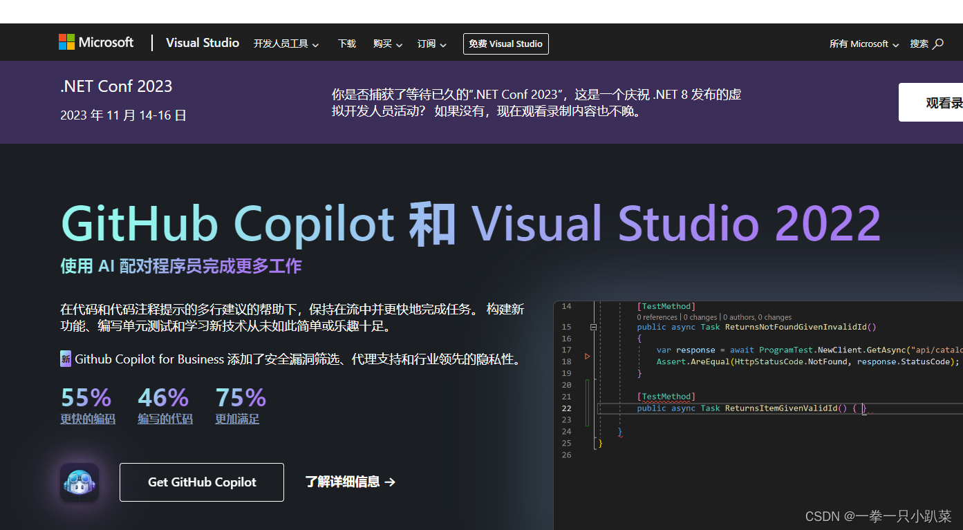Screen dimensions: 963x530
Task: Open the 了解详细信息 link
Action: [x=350, y=482]
